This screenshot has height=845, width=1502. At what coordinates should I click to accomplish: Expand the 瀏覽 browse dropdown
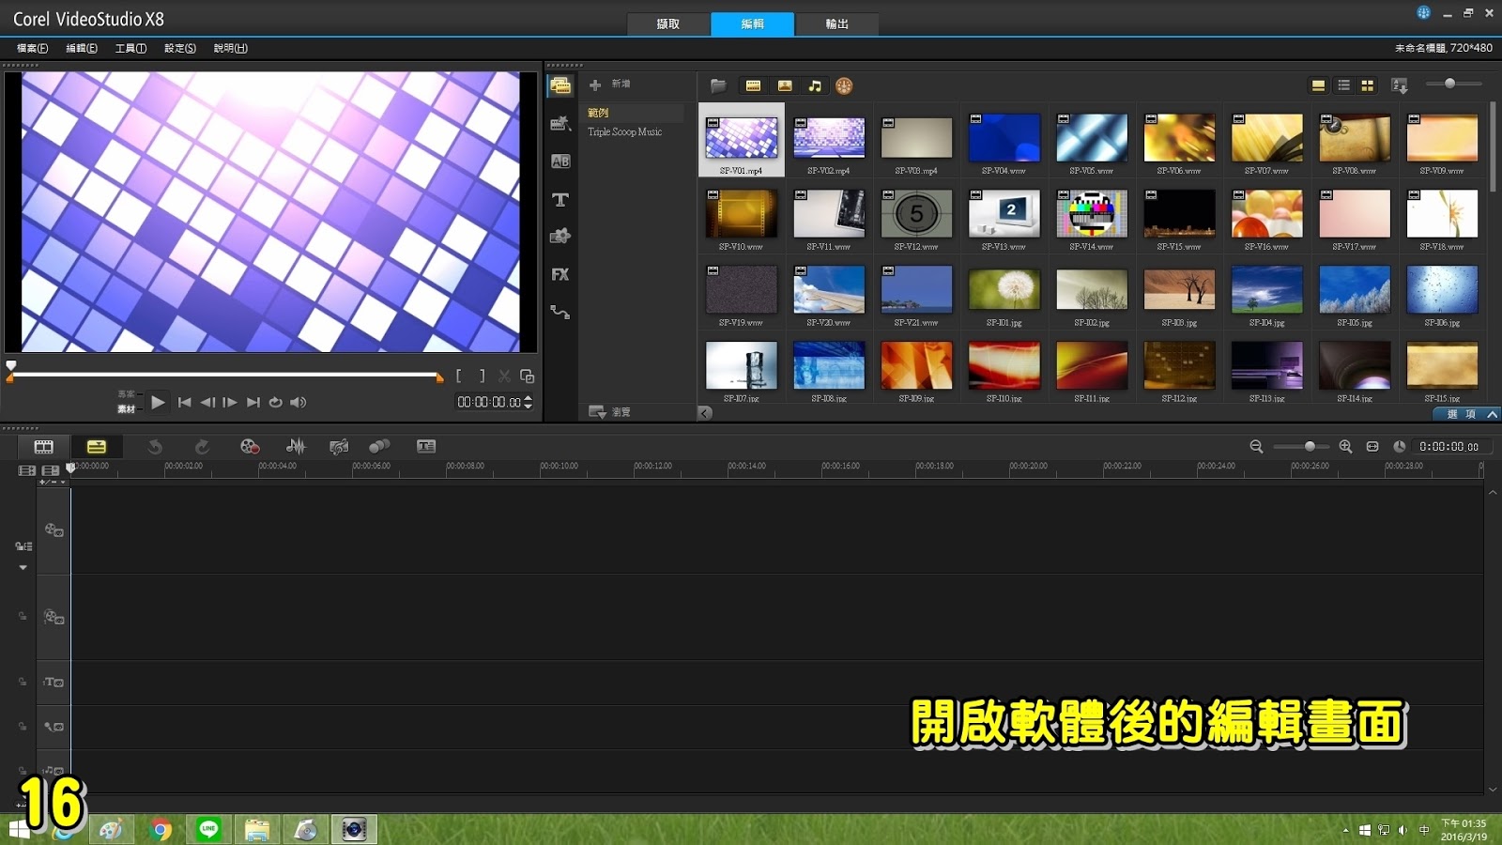pyautogui.click(x=610, y=411)
